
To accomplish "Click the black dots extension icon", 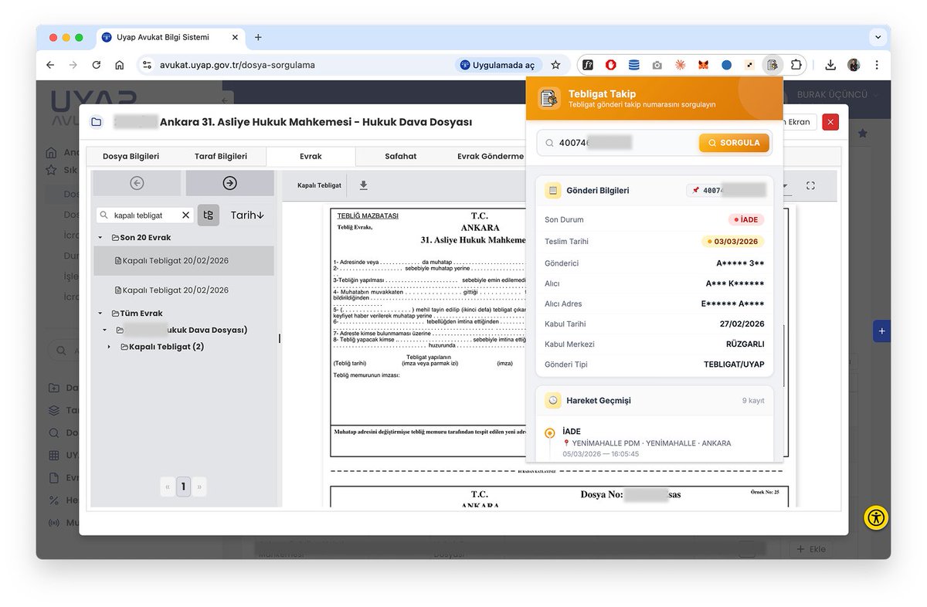I will tap(749, 65).
